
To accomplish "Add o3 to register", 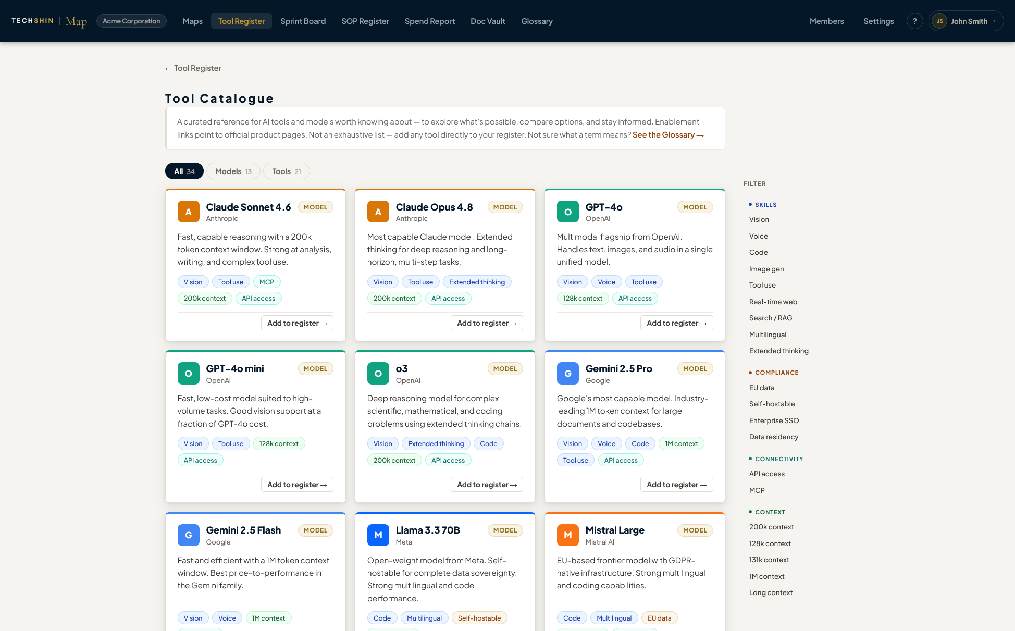I will 487,485.
